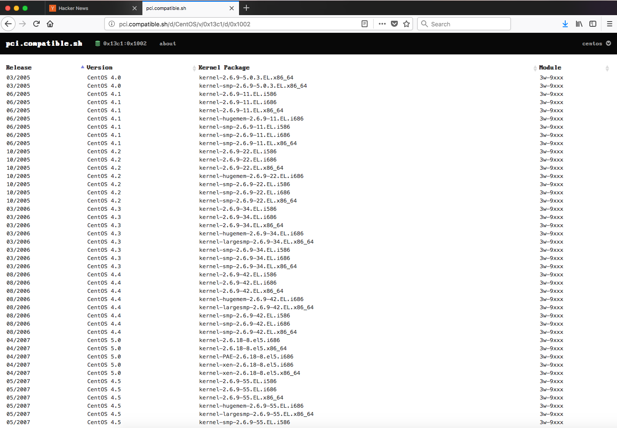Click the macOS yellow minimize button
The width and height of the screenshot is (617, 428).
point(16,8)
